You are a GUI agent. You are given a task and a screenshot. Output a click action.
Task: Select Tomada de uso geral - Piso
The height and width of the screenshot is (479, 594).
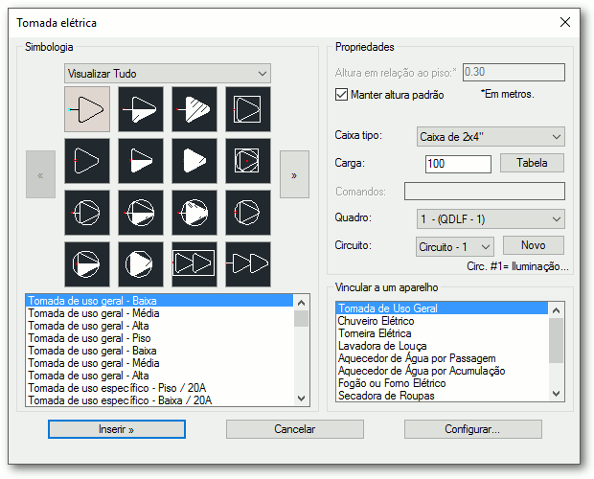[x=159, y=338]
